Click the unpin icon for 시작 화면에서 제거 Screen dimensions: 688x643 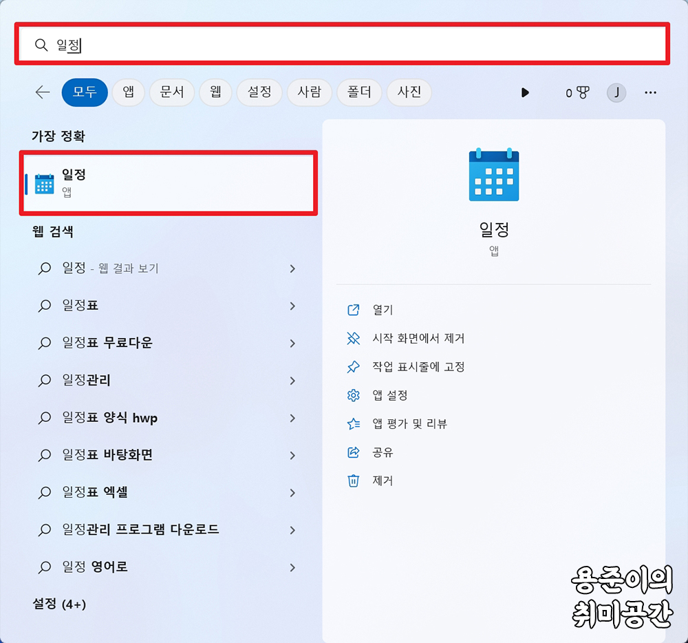click(x=353, y=339)
